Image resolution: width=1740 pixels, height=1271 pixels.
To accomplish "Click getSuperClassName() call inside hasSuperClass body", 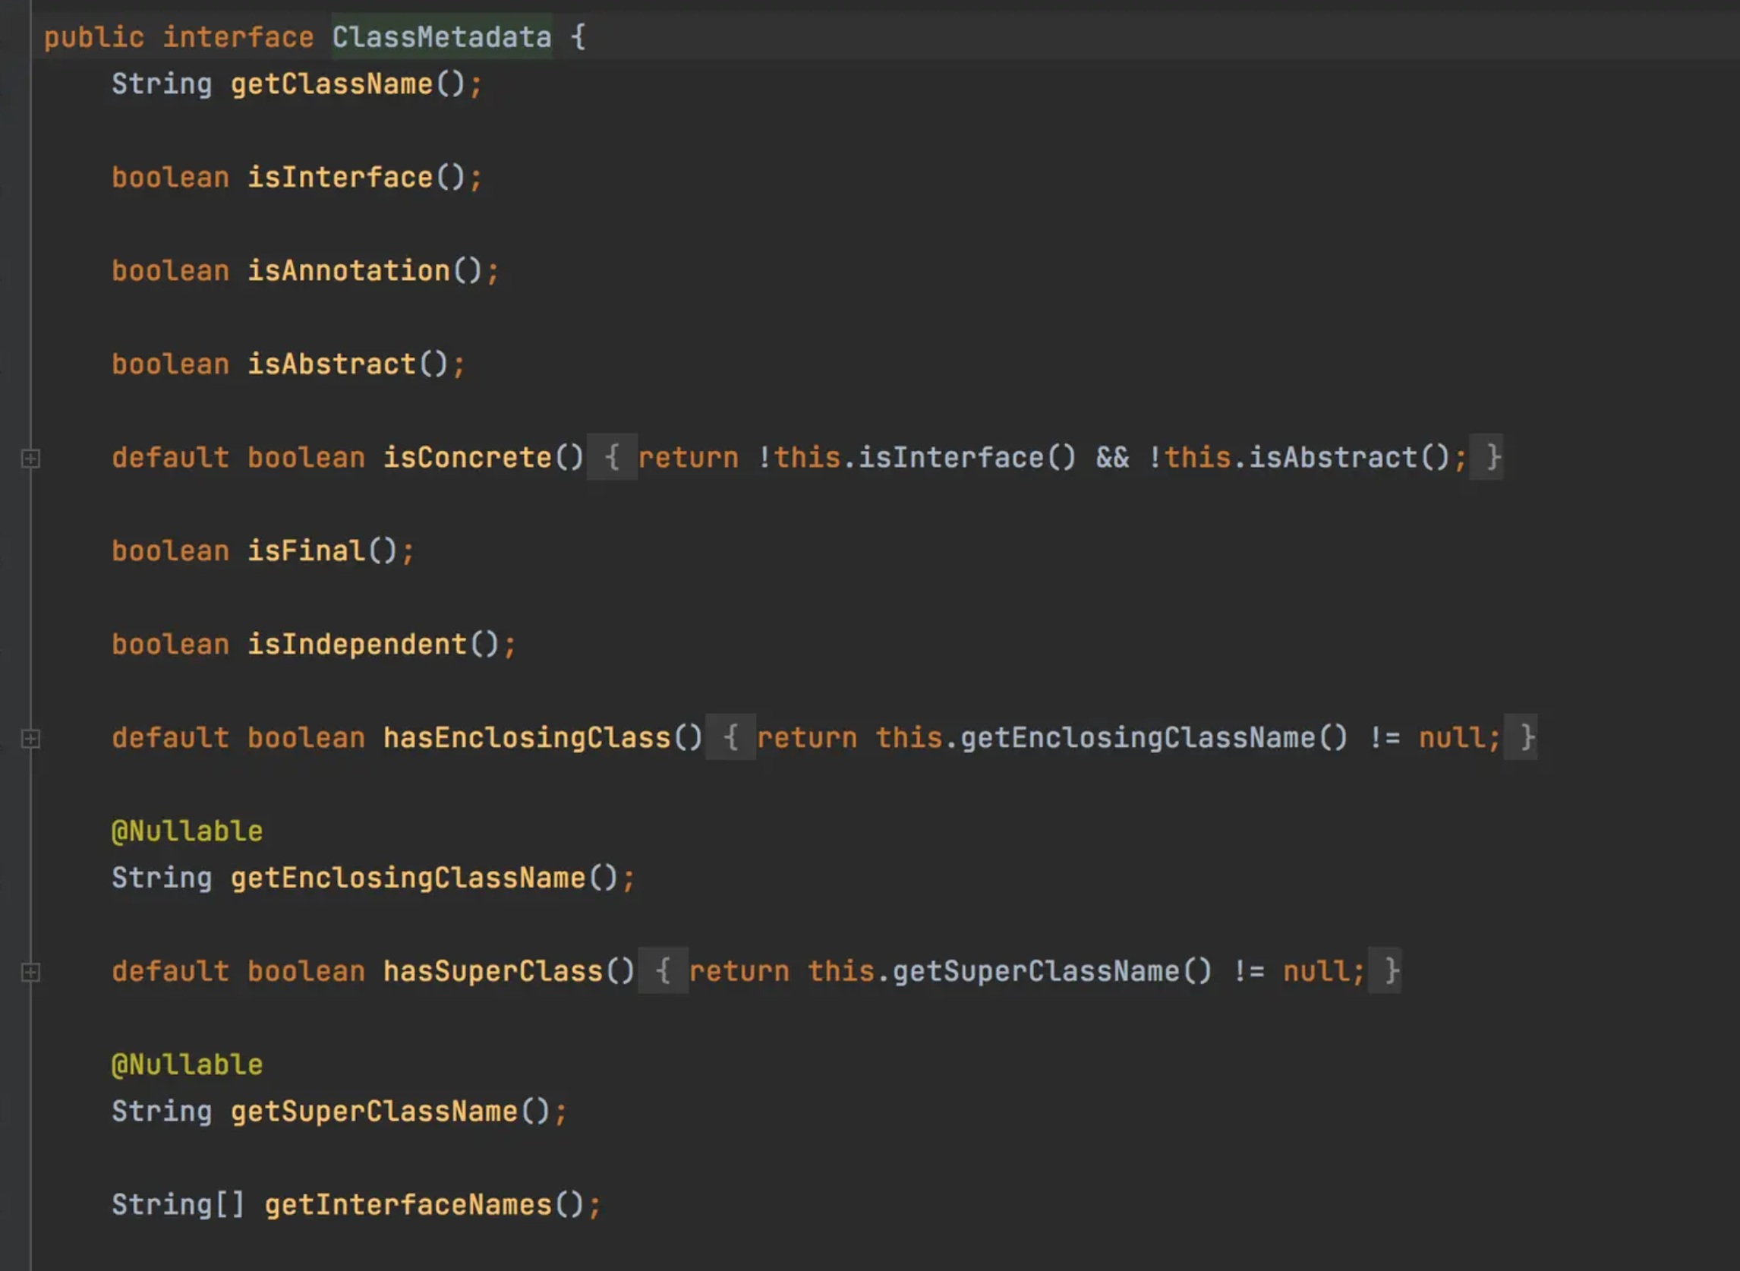I will point(1035,971).
